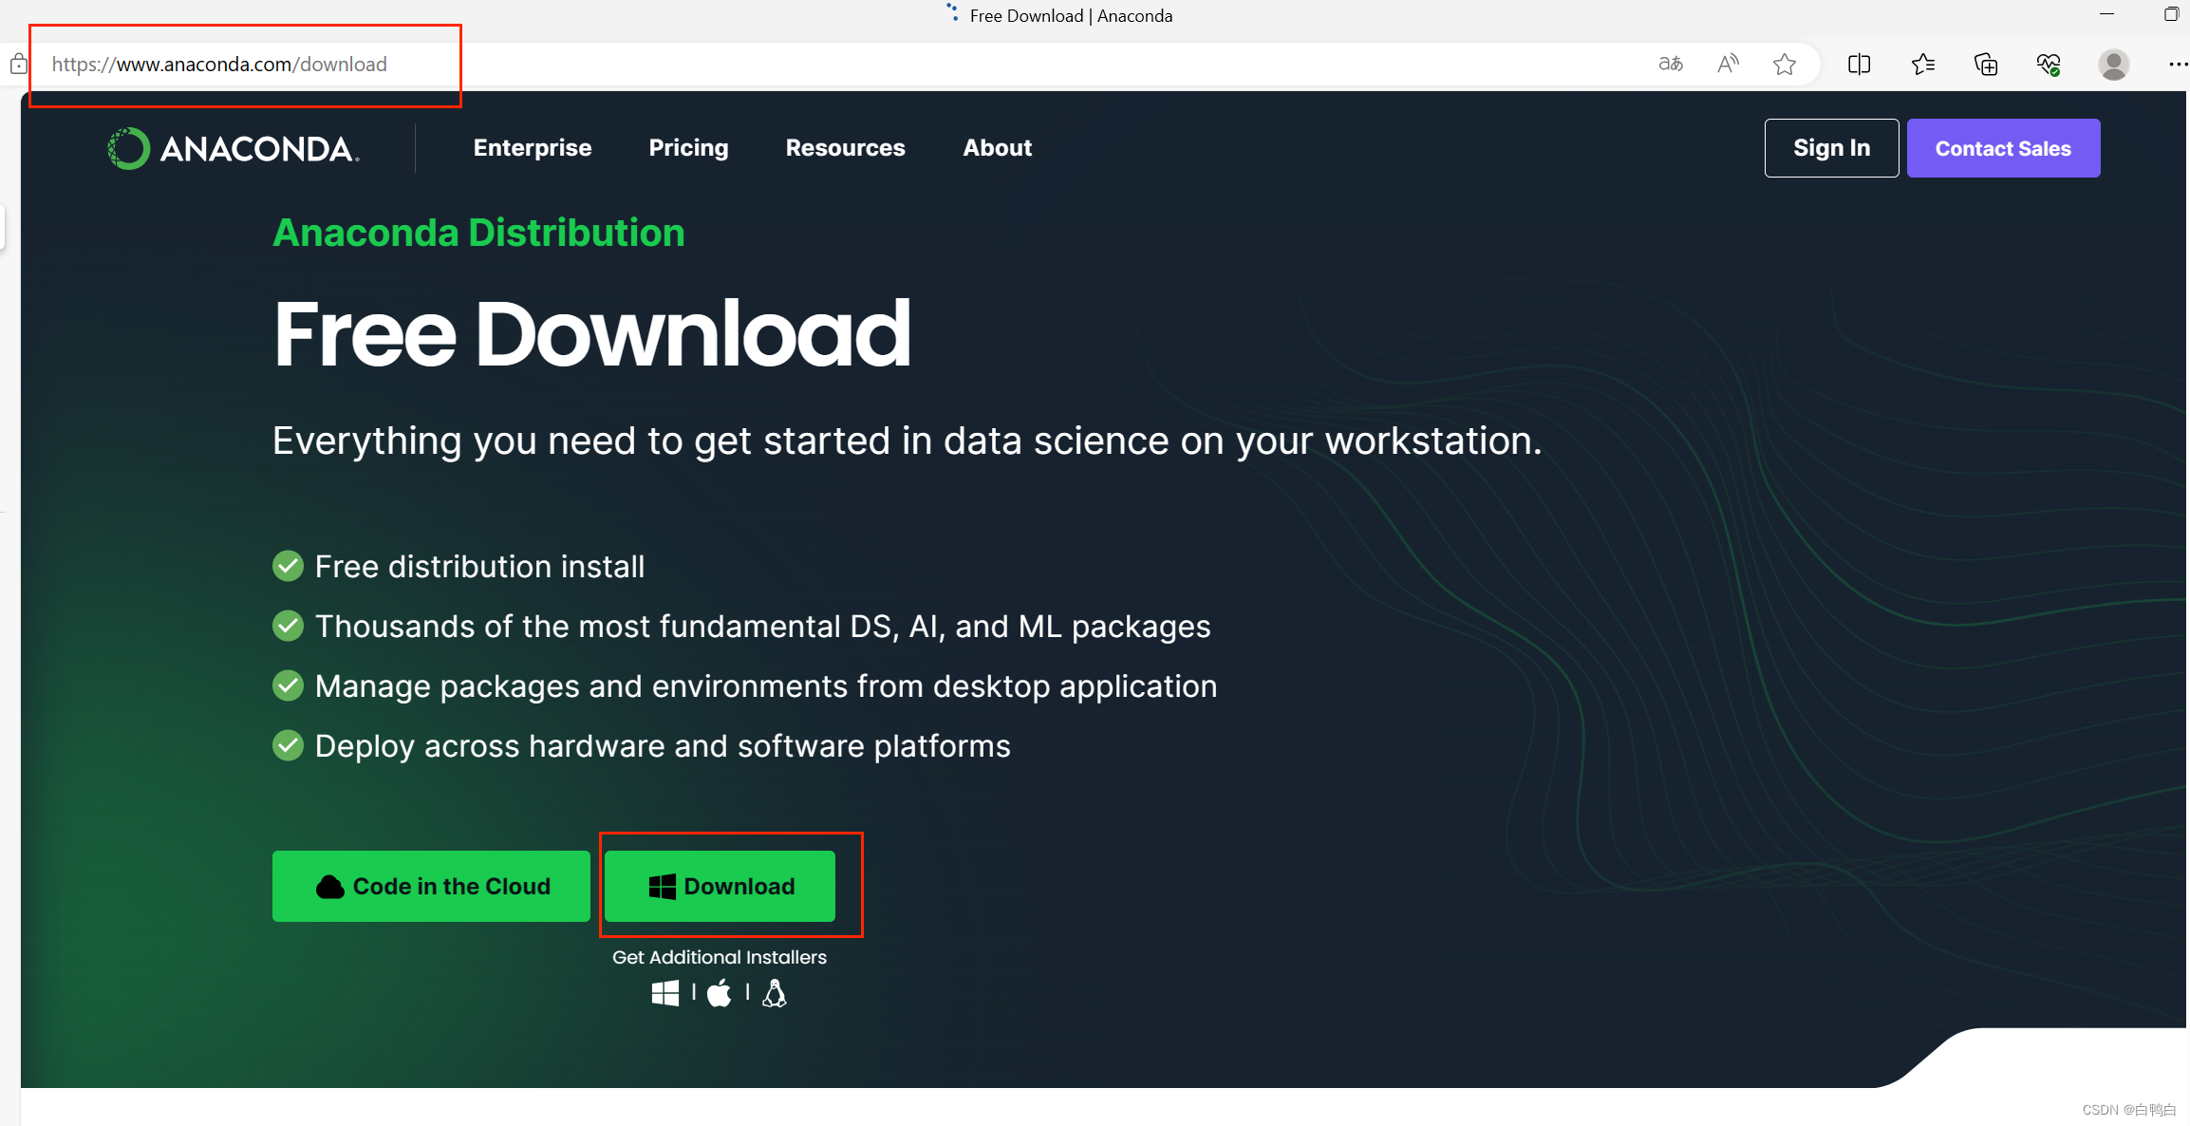2190x1126 pixels.
Task: Open the Pricing menu item
Action: point(689,148)
